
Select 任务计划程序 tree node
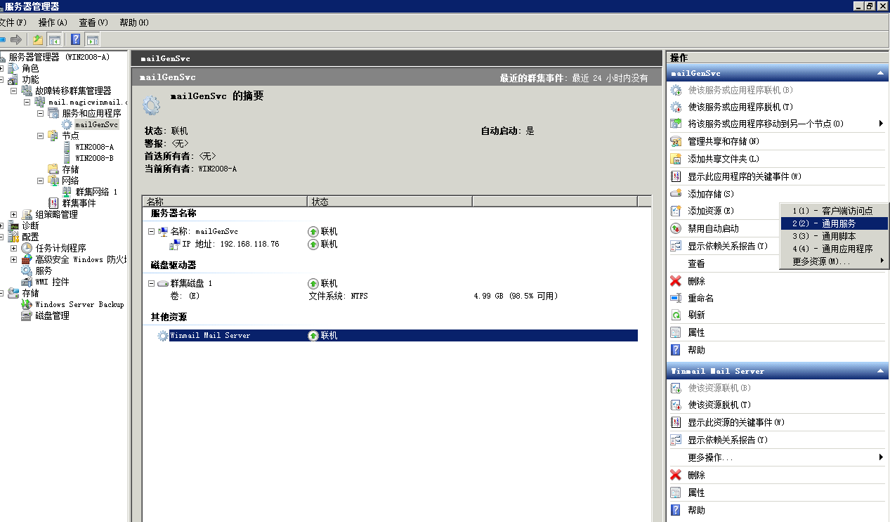[60, 248]
